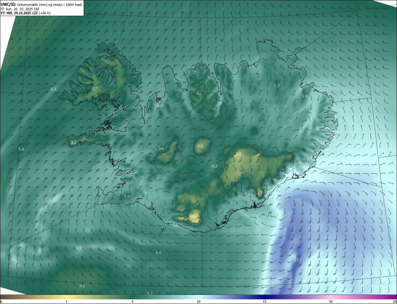397x304 pixels.
Task: Click the 3.2 value label
Action: pyautogui.click(x=74, y=143)
